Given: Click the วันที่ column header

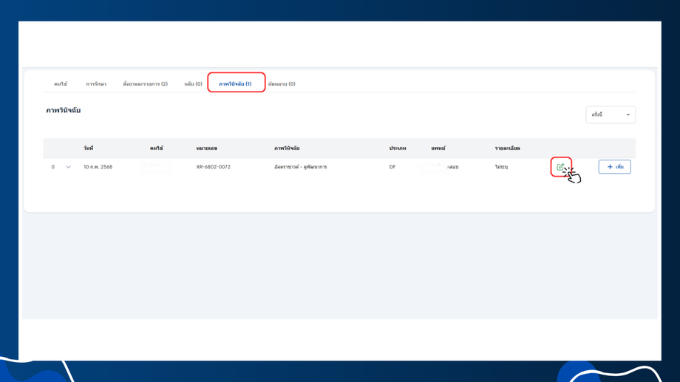Looking at the screenshot, I should (x=89, y=149).
